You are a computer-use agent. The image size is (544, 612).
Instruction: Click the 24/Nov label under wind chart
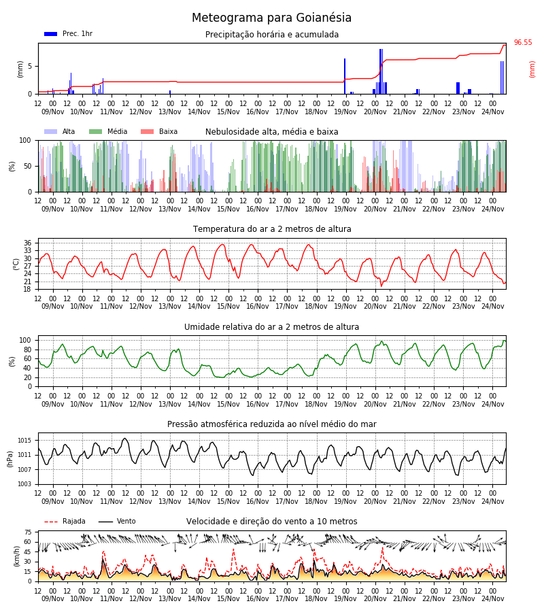493,598
